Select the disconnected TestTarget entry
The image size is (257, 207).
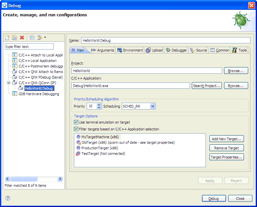point(103,154)
